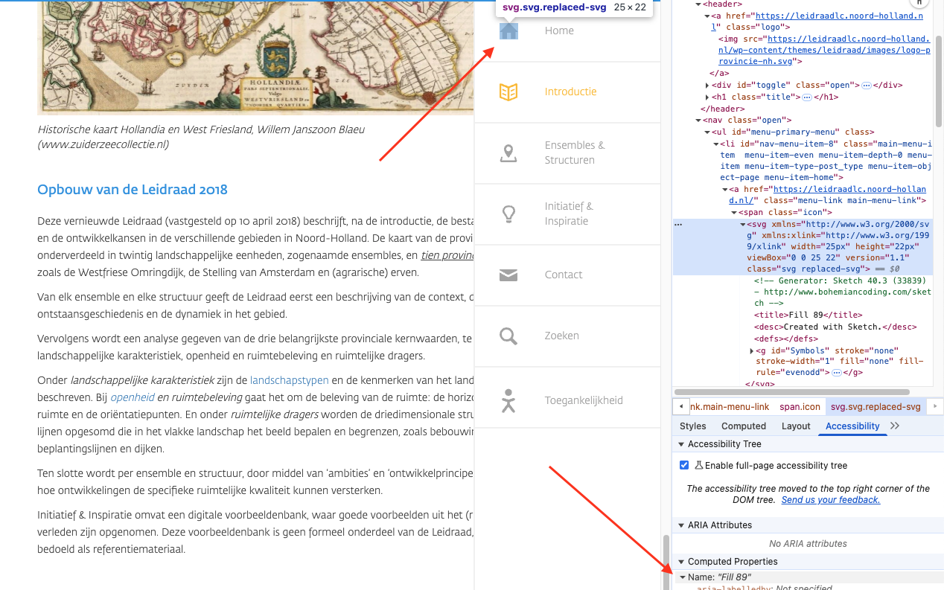Collapse the ARIA Attributes section
Image resolution: width=944 pixels, height=590 pixels.
(x=680, y=525)
